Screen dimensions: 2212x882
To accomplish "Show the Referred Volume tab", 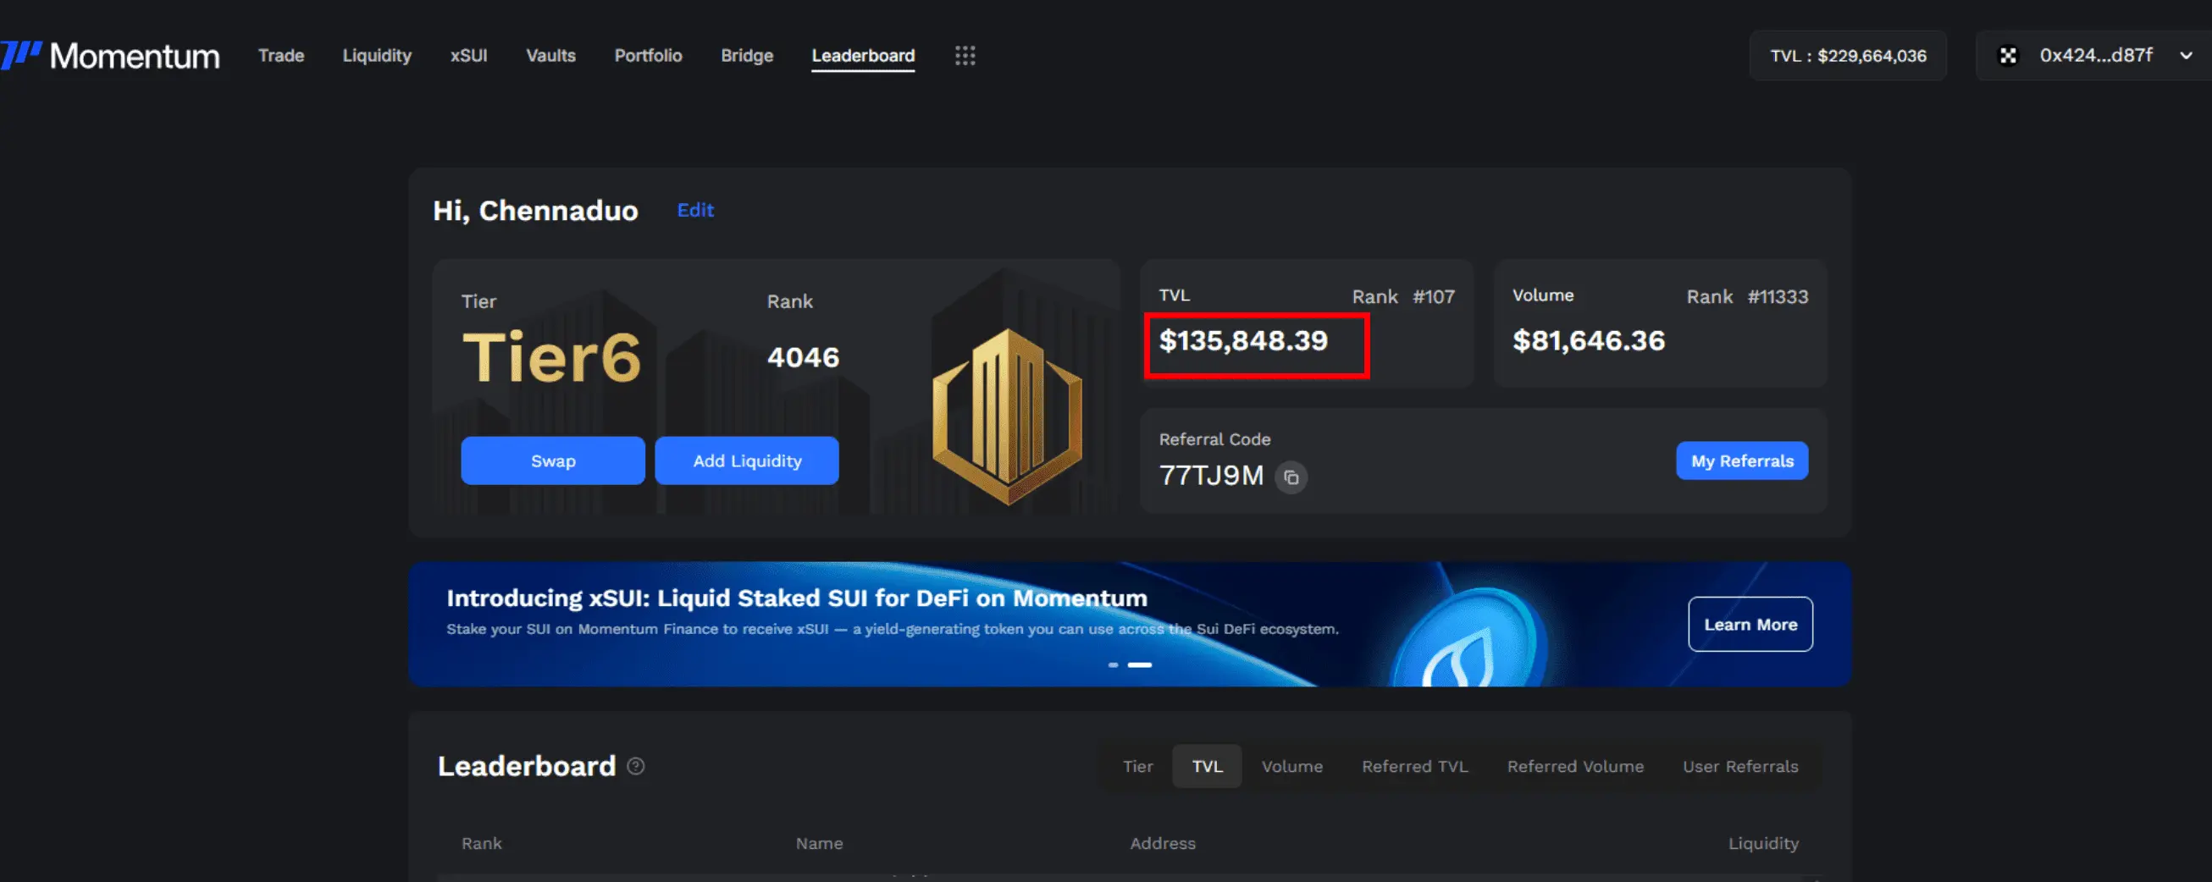I will point(1575,766).
